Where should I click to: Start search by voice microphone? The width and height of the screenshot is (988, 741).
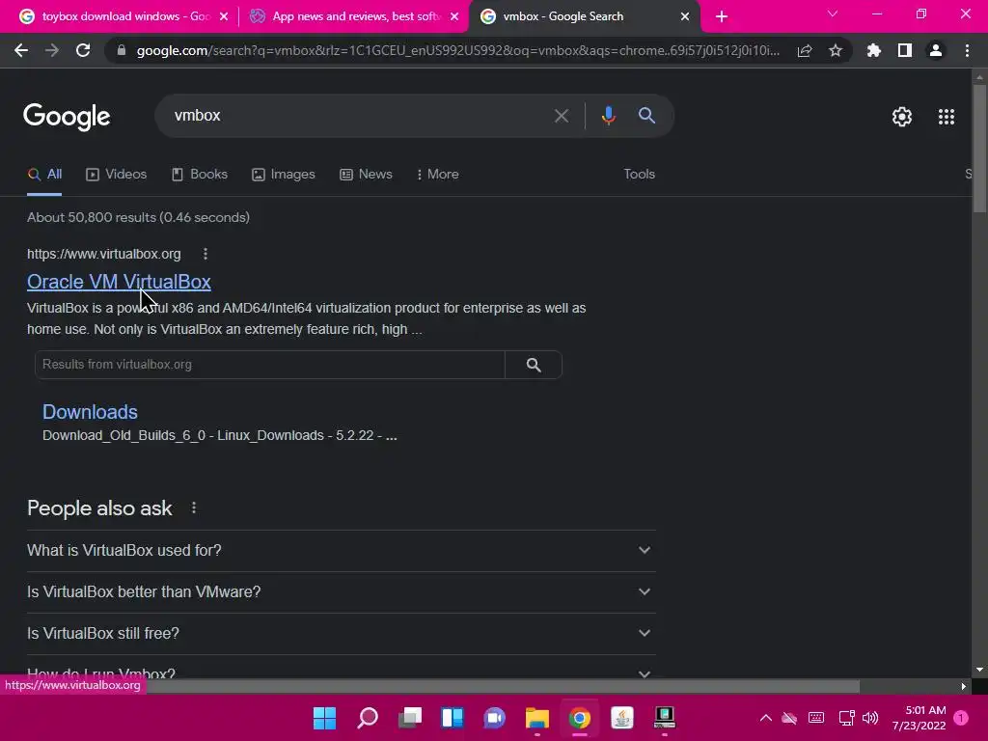(x=609, y=116)
